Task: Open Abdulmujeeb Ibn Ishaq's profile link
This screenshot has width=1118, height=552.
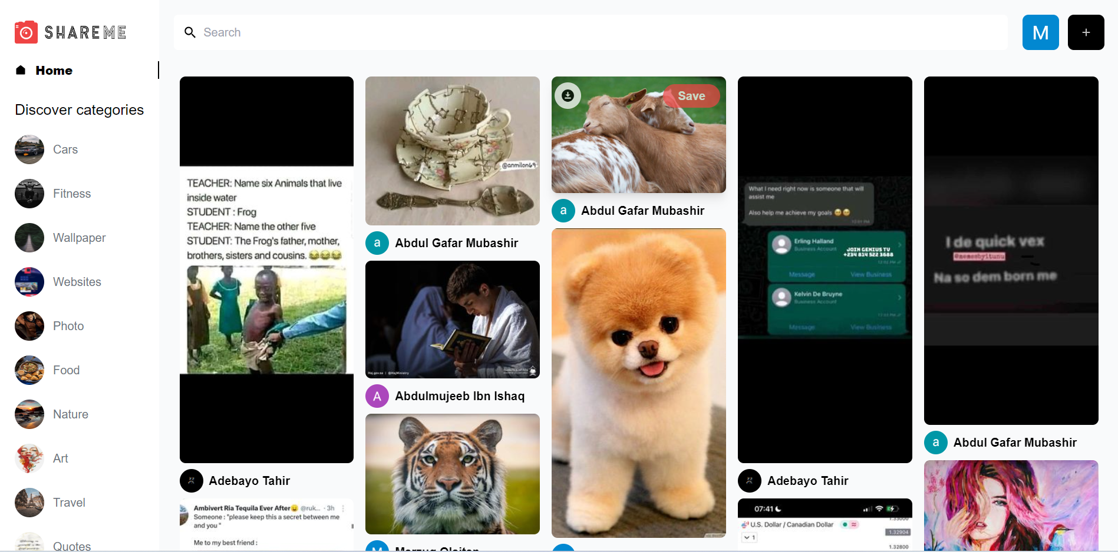Action: point(459,396)
